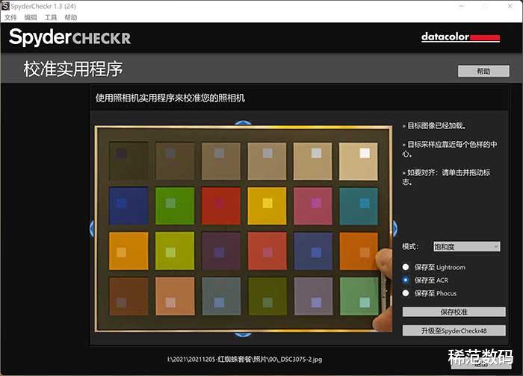
Task: Select 保存至 Phocus radio option
Action: coord(406,293)
